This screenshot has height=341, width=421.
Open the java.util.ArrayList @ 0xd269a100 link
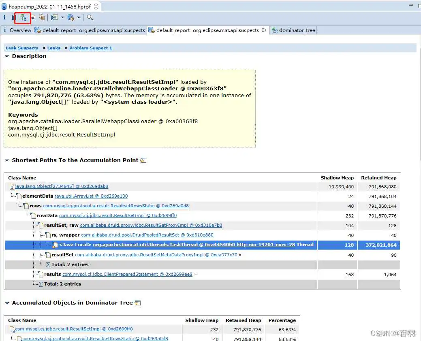(91, 196)
